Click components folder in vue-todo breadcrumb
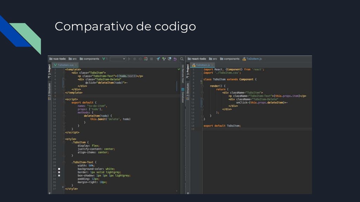Screen dimensions: 360x202 (89, 59)
